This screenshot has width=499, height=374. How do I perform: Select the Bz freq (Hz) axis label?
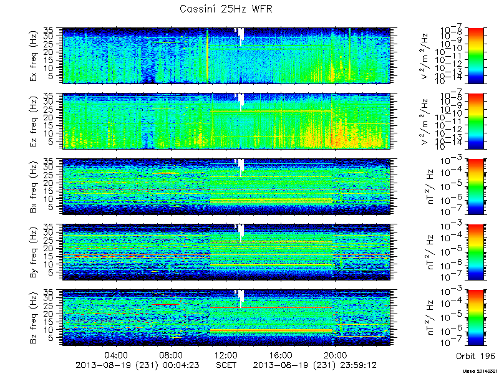click(34, 318)
